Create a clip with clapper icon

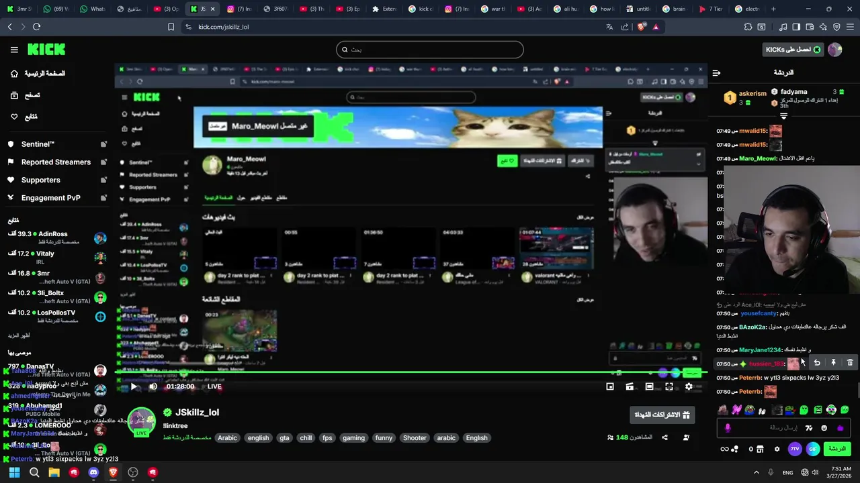coord(630,386)
